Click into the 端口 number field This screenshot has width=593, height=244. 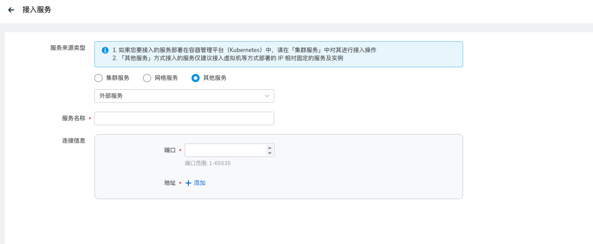225,150
